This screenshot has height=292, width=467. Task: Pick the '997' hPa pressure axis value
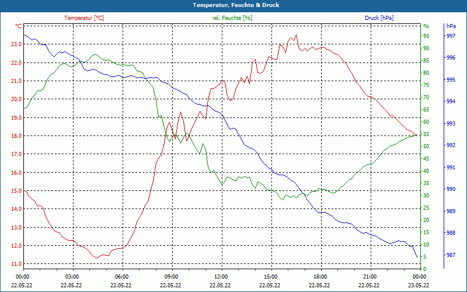(x=451, y=36)
